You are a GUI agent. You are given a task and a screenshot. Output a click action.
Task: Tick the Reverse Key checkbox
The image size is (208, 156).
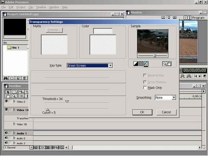pyautogui.click(x=145, y=75)
